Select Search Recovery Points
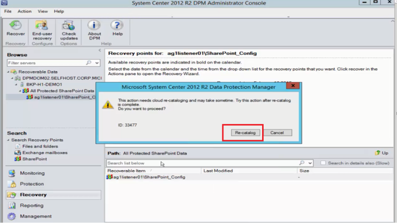Image resolution: width=397 pixels, height=223 pixels. click(37, 140)
